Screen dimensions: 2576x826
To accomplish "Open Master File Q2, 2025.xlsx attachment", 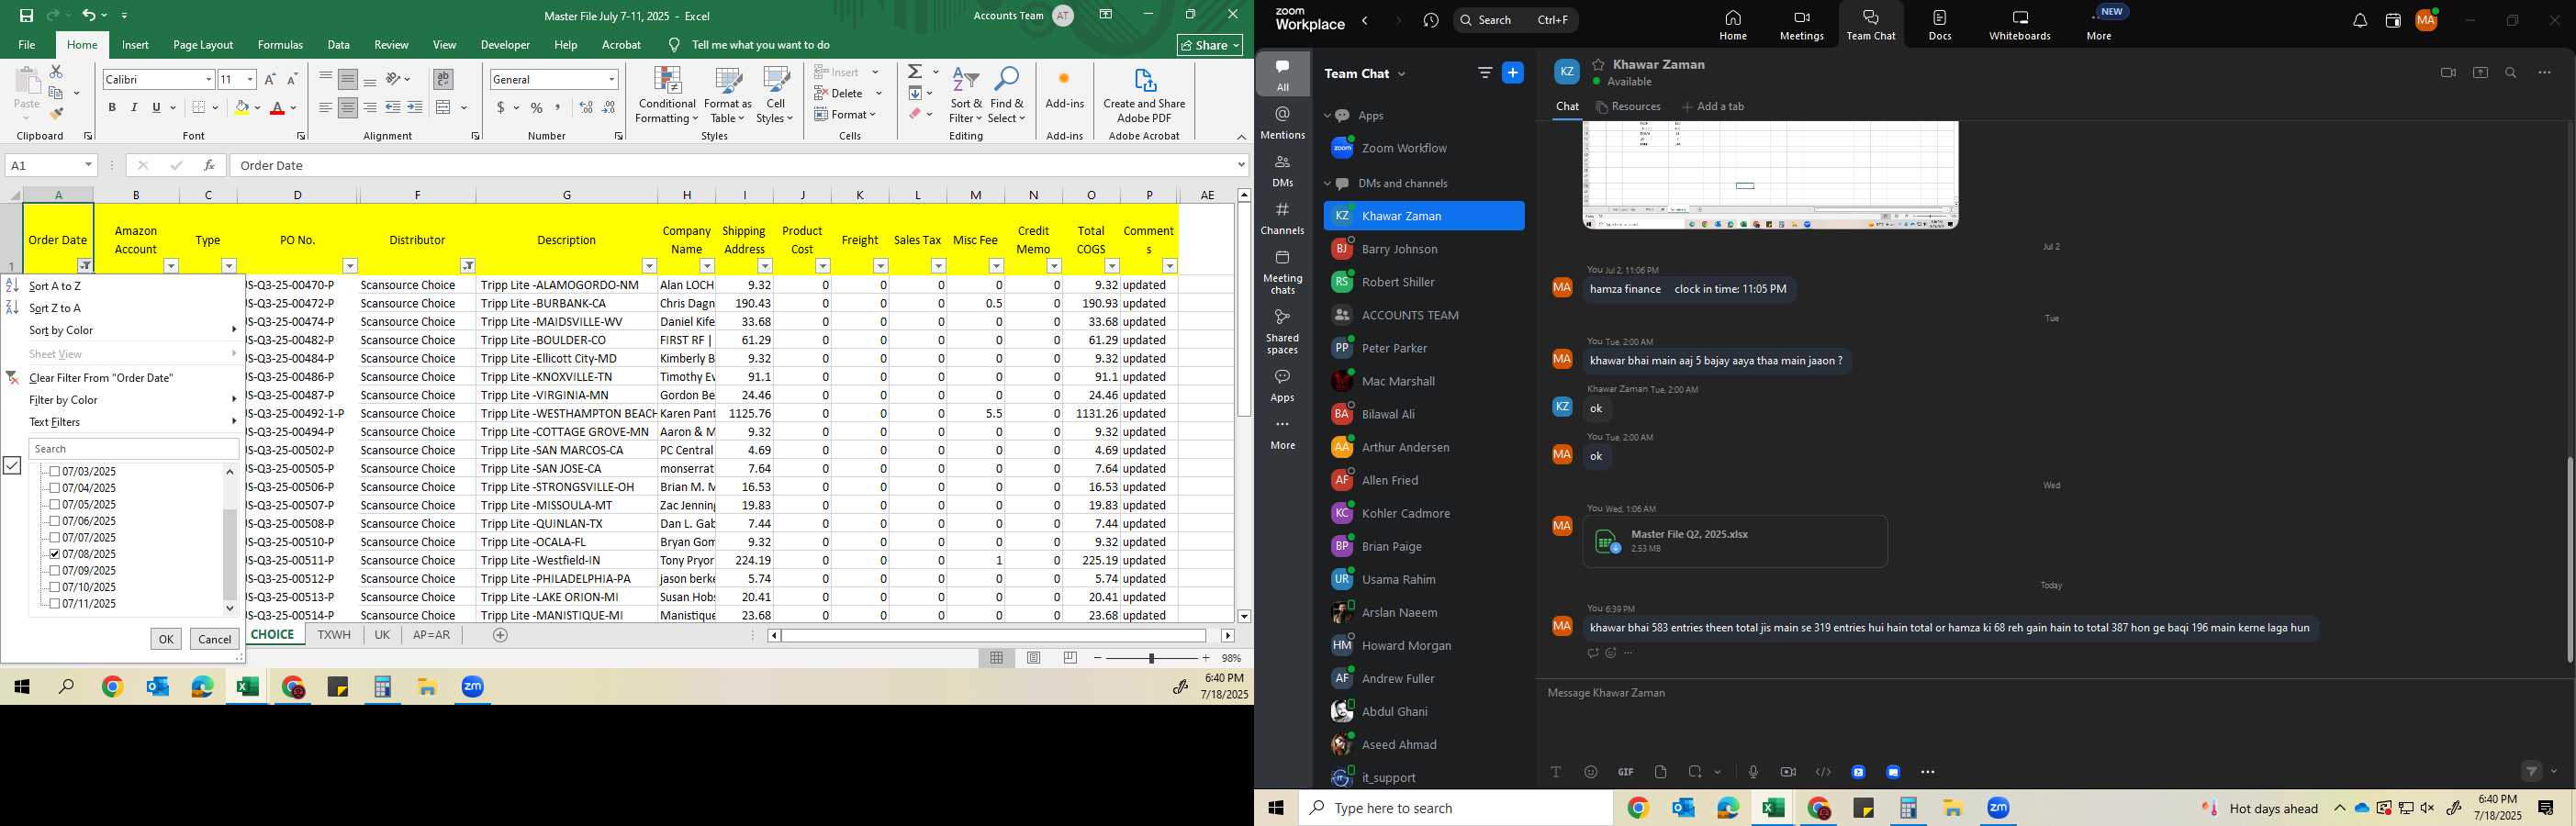I will coord(1735,541).
